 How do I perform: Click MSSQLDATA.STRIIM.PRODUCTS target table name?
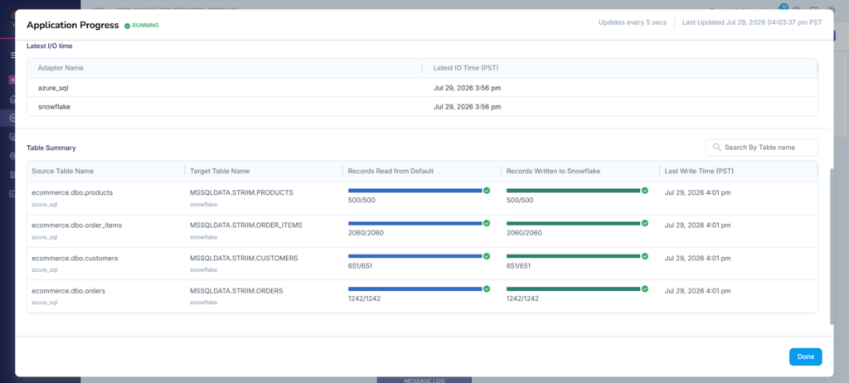tap(241, 192)
